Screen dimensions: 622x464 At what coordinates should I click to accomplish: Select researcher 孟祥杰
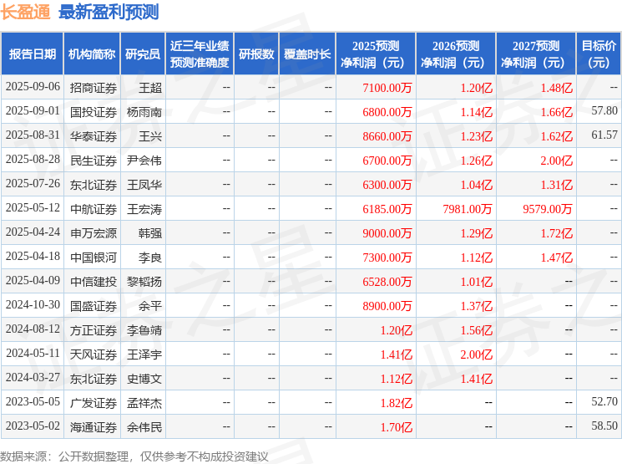[x=144, y=403]
